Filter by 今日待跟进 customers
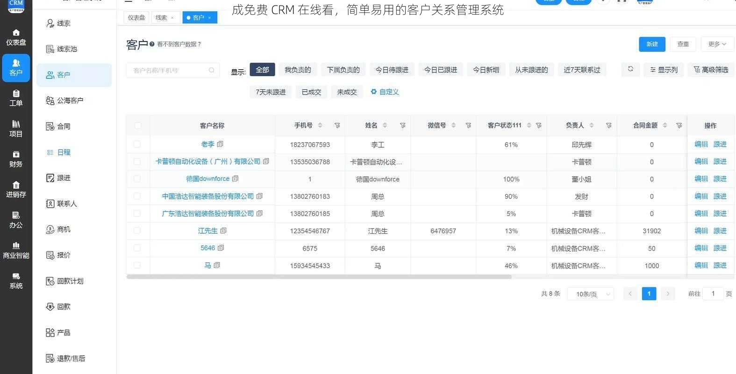This screenshot has height=374, width=736. point(392,70)
